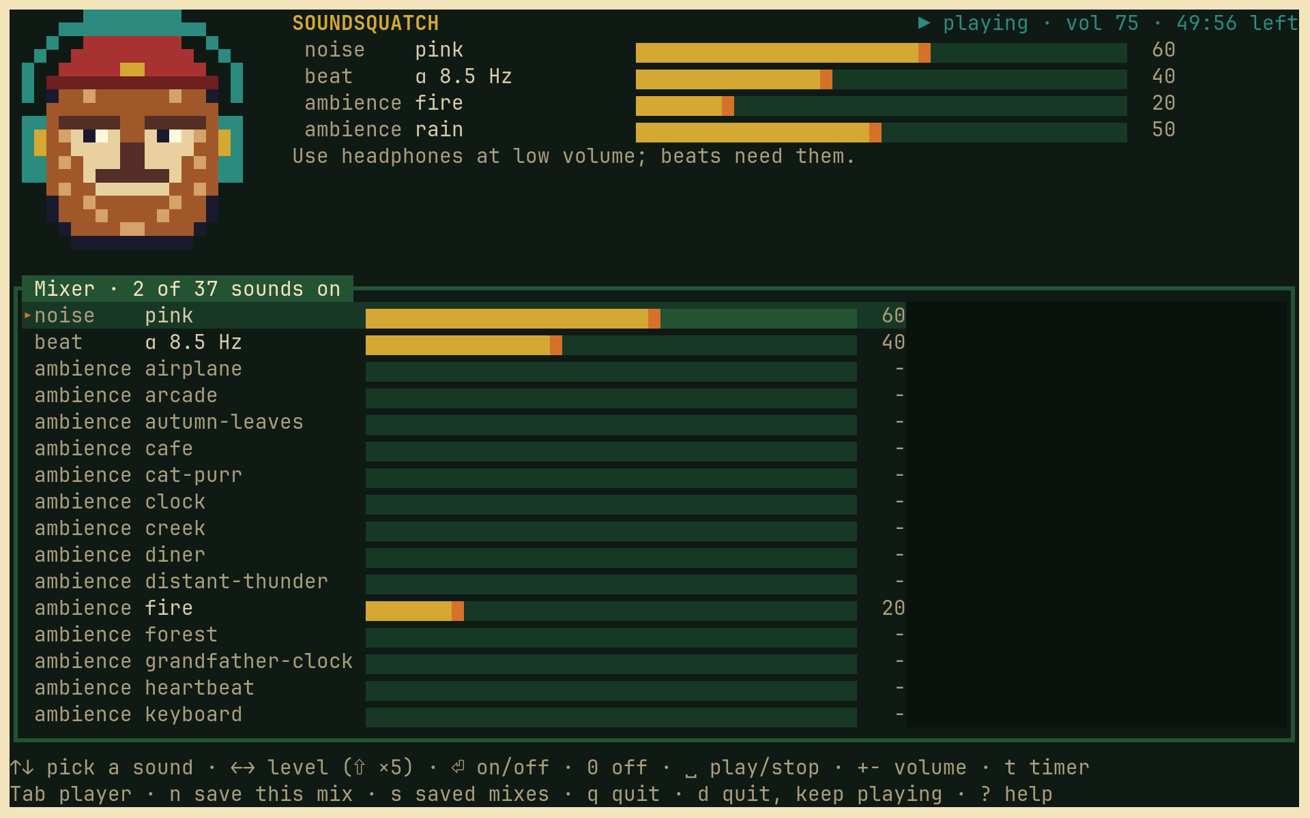The width and height of the screenshot is (1310, 818).
Task: Select the ambience distant-thunder row
Action: tap(464, 581)
